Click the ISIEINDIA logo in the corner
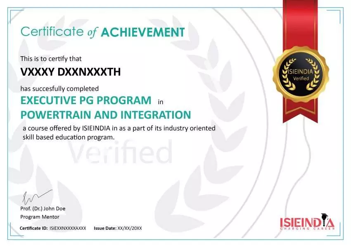Image resolution: width=351 pixels, height=248 pixels. (x=307, y=222)
